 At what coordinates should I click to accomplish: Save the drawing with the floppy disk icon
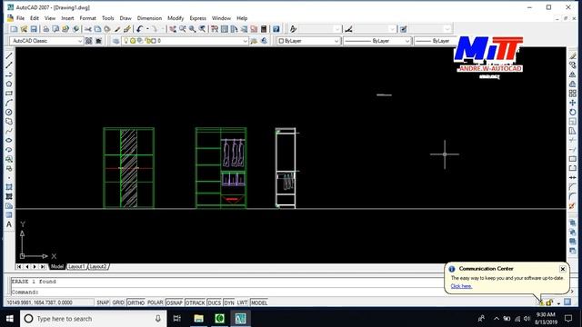point(34,29)
